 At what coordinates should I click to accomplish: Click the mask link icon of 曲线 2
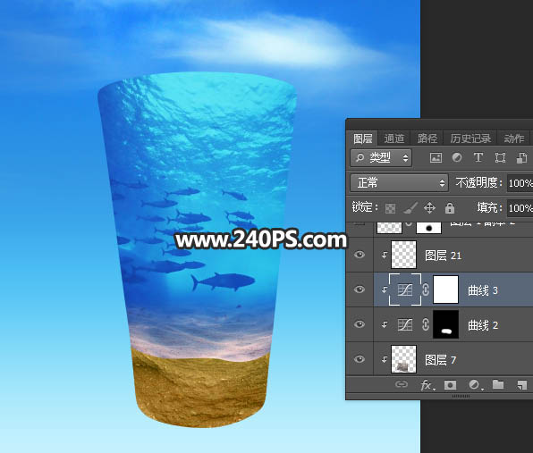(x=426, y=324)
